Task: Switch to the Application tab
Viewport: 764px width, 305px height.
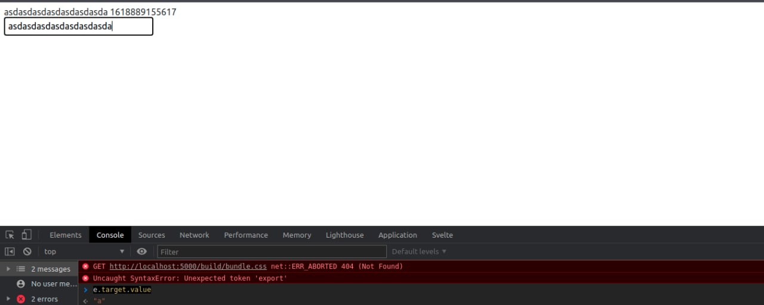Action: 398,235
